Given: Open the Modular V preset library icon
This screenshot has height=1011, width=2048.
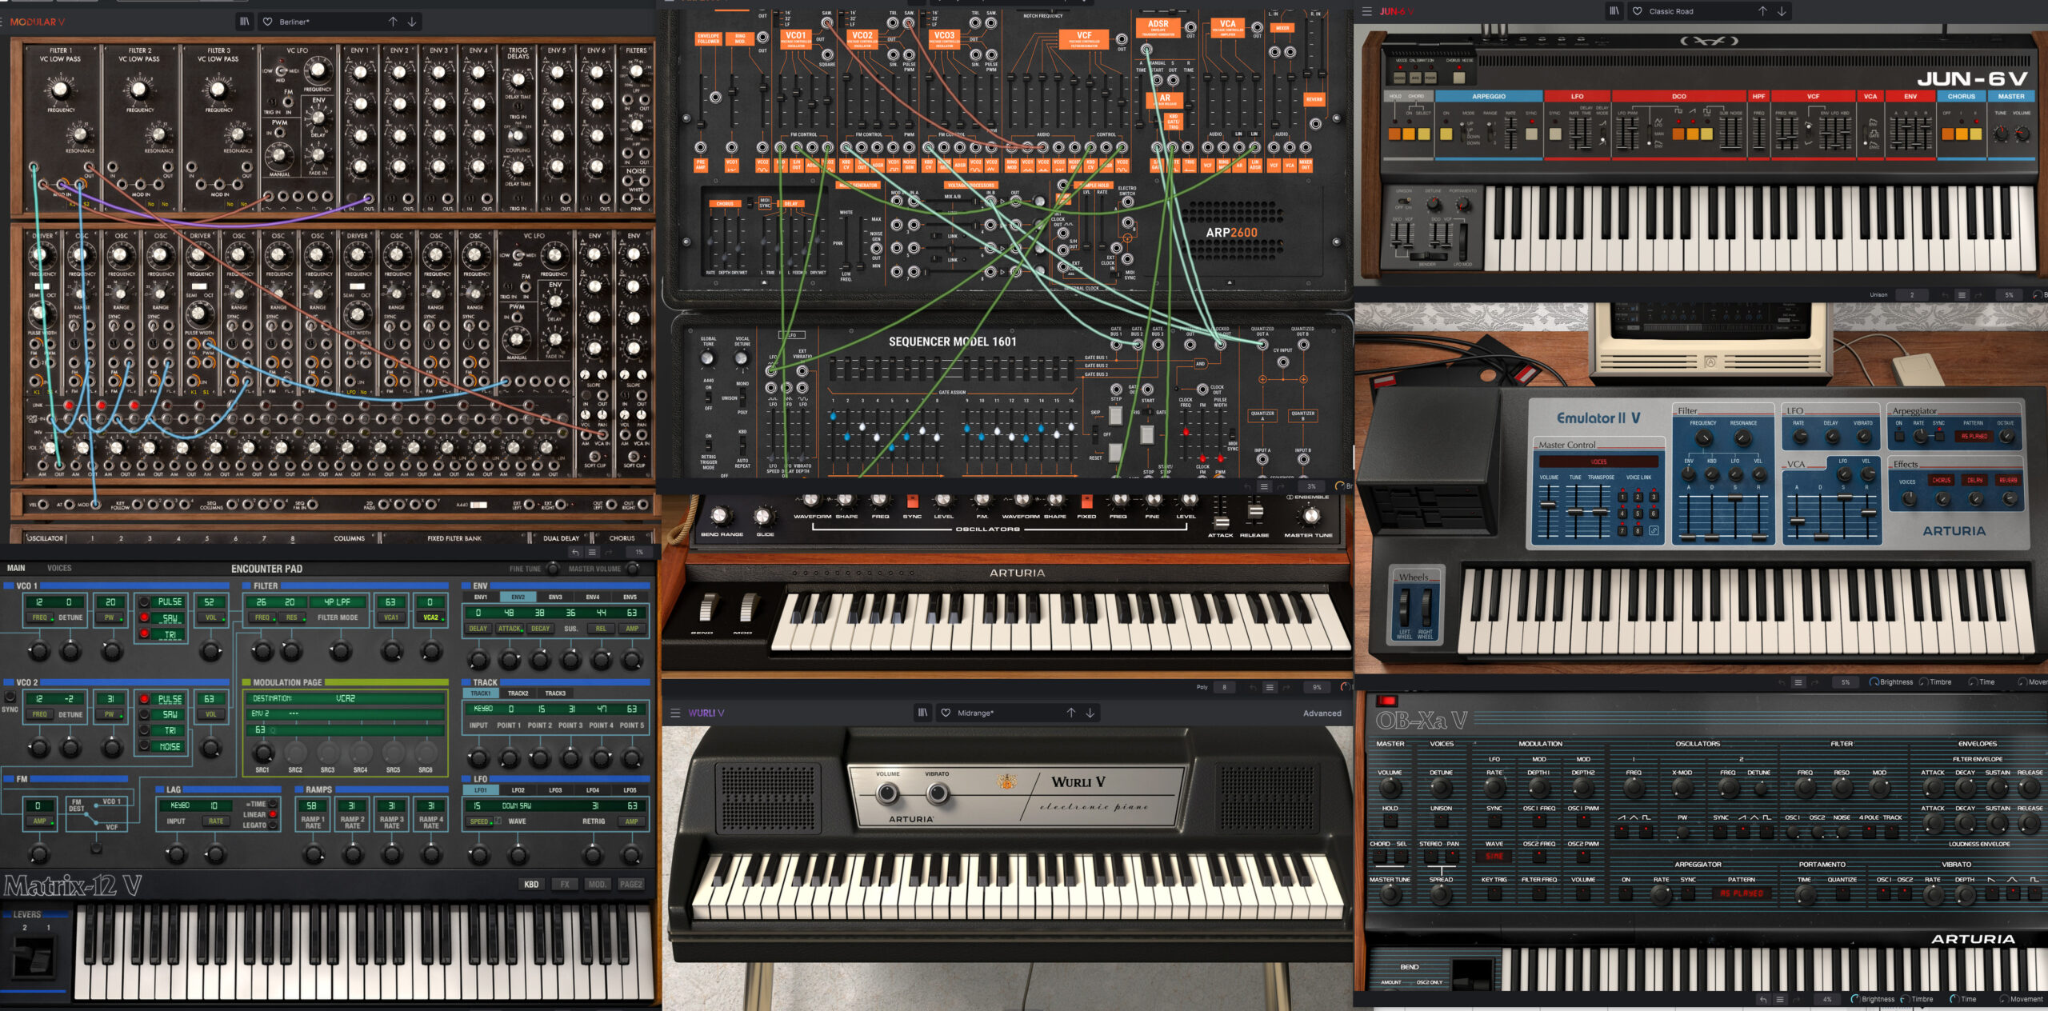Looking at the screenshot, I should click(x=245, y=22).
